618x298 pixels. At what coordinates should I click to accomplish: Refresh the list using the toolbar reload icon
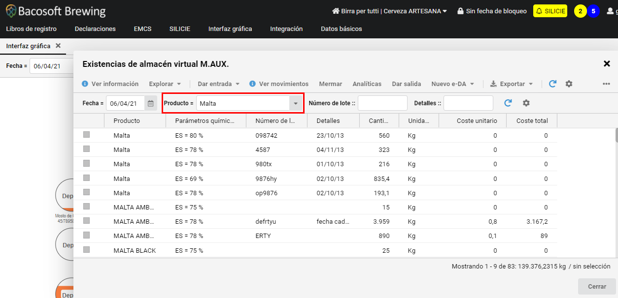552,84
